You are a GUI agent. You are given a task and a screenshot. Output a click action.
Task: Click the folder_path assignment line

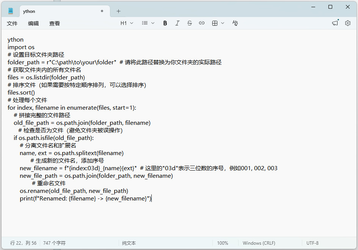pyautogui.click(x=115, y=62)
